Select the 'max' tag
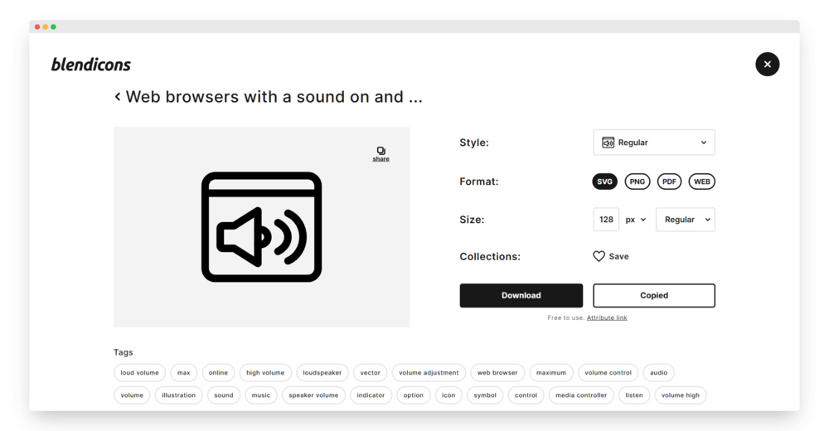The width and height of the screenshot is (829, 431). (183, 373)
